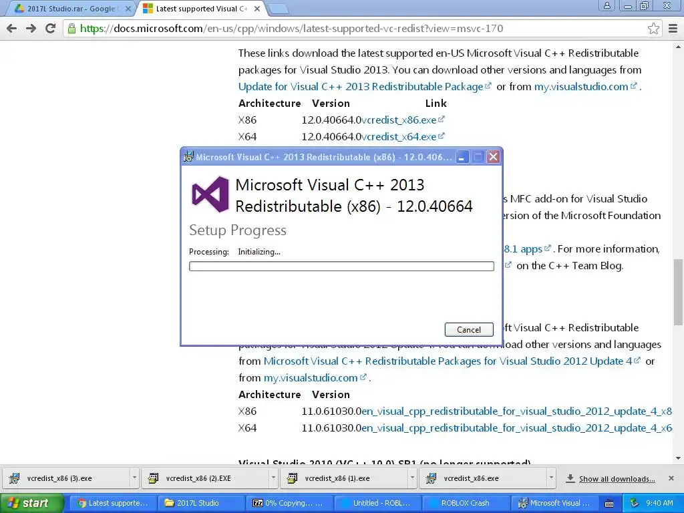Open the Chrome user profile icon
This screenshot has height=513, width=684.
607,6
